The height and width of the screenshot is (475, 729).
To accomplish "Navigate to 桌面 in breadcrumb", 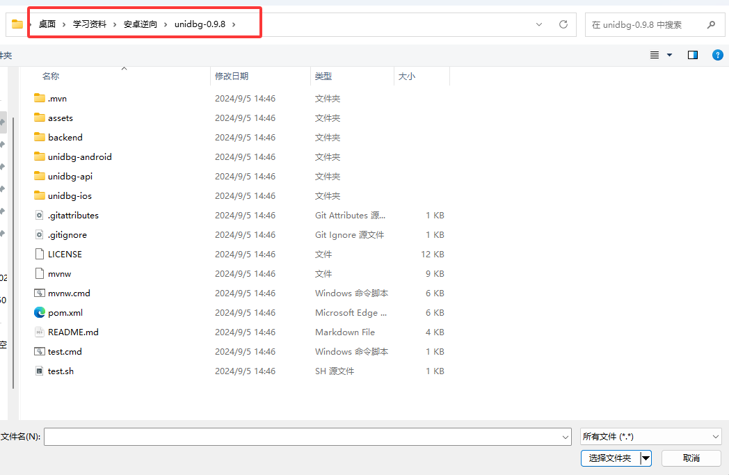I will pyautogui.click(x=47, y=24).
